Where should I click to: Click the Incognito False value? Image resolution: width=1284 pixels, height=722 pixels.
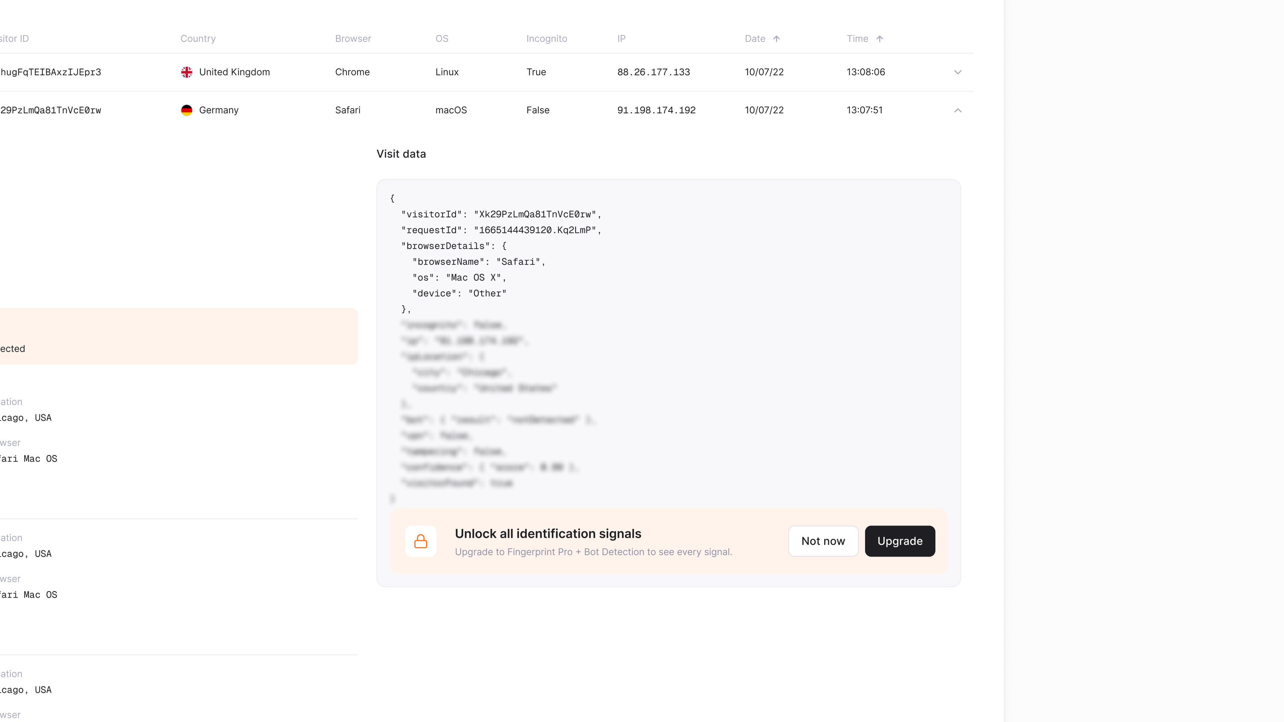point(538,110)
